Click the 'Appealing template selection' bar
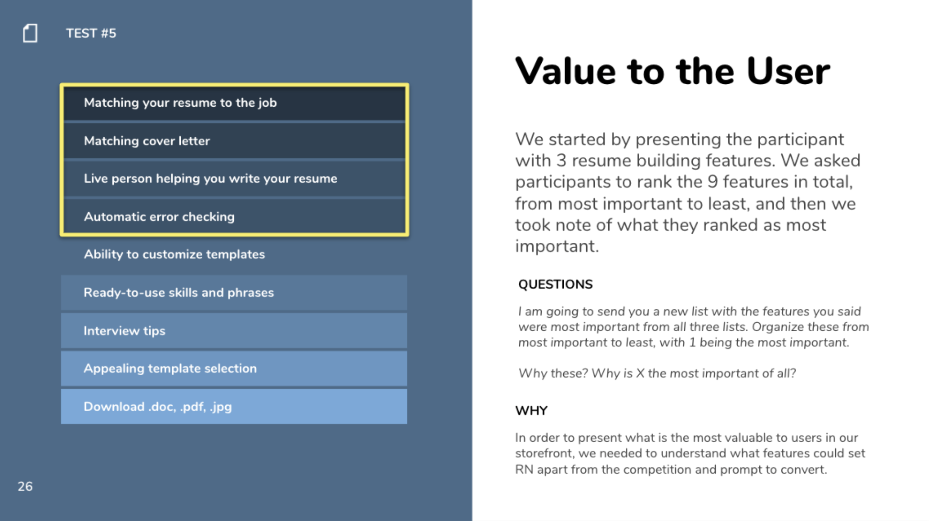Image resolution: width=929 pixels, height=521 pixels. 234,368
